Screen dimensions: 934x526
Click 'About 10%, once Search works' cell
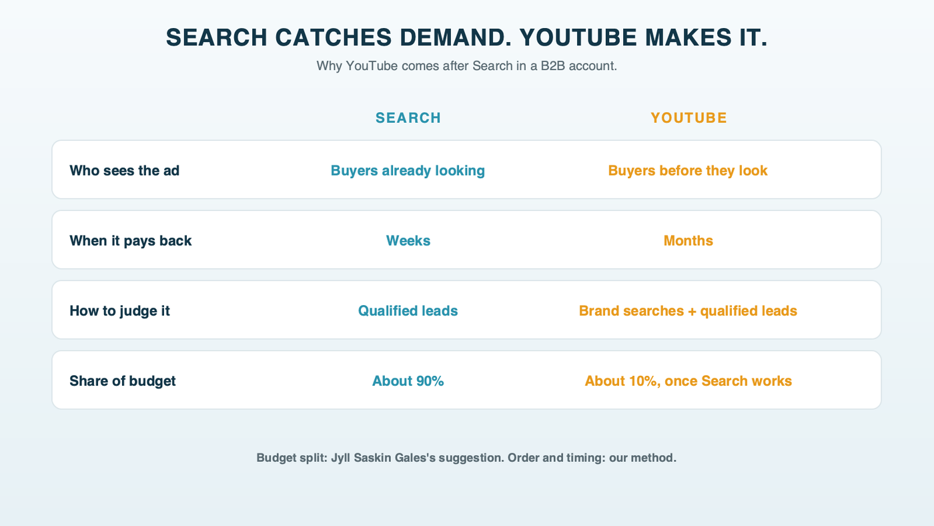(x=688, y=380)
